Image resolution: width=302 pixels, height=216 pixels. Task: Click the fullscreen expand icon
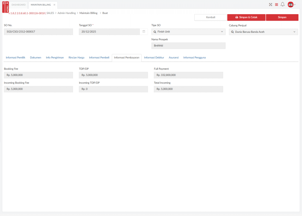(270, 4)
